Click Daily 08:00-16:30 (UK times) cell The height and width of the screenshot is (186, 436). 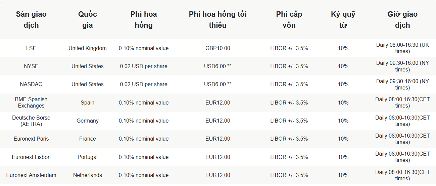402,48
